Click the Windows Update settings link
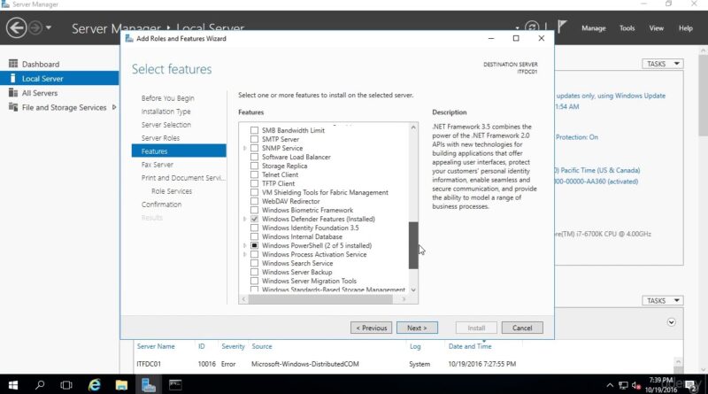The height and width of the screenshot is (394, 708). [611, 96]
